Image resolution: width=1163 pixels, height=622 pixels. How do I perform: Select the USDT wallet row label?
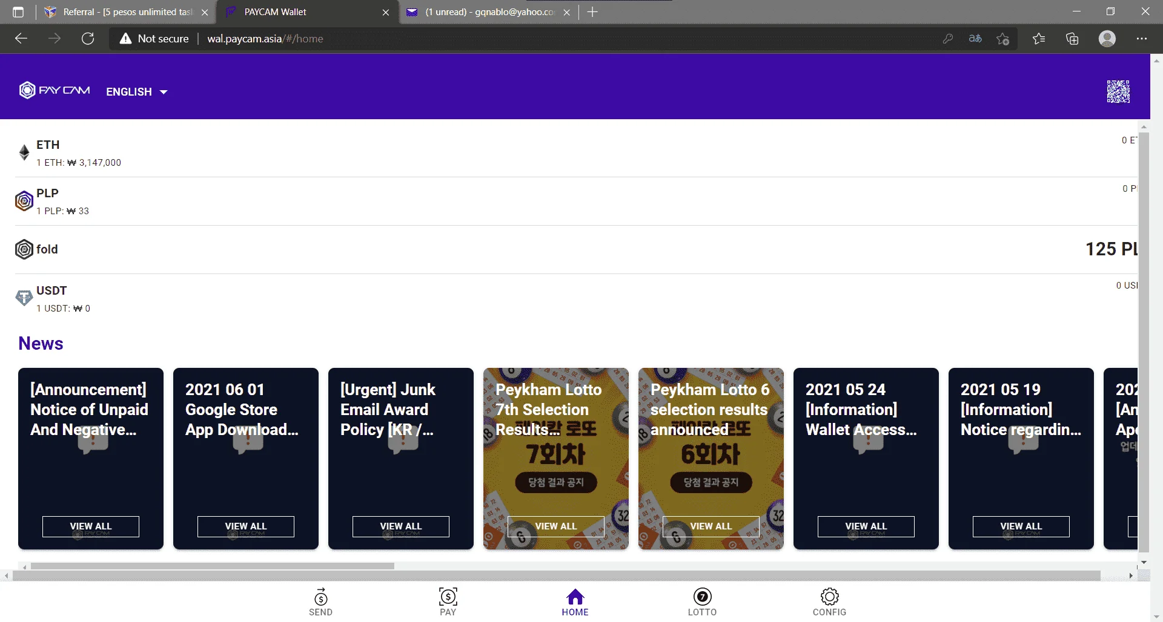point(51,290)
